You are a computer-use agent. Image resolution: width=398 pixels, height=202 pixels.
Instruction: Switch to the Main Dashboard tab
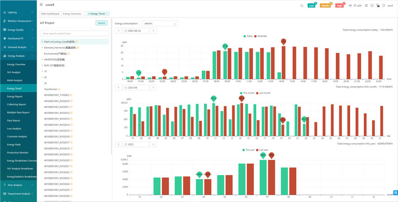50,14
